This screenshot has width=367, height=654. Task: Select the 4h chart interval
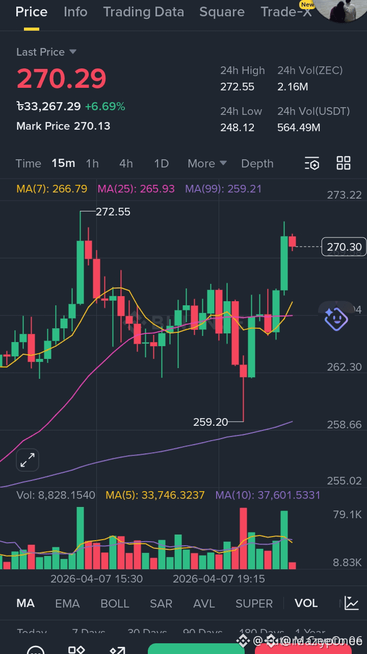[x=126, y=163]
